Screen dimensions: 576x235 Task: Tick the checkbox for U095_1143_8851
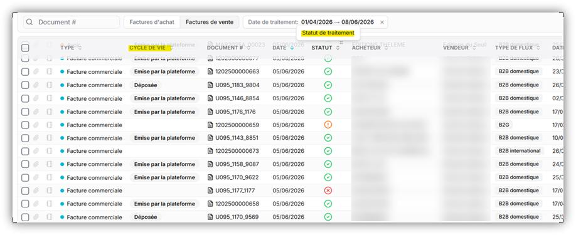(x=25, y=138)
